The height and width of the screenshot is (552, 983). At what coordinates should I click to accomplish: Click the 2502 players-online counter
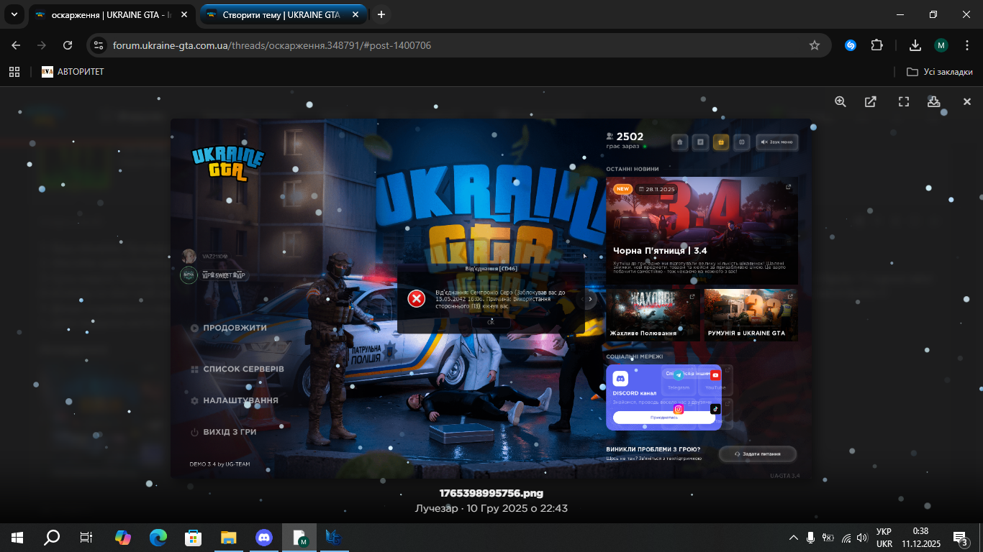pos(625,137)
